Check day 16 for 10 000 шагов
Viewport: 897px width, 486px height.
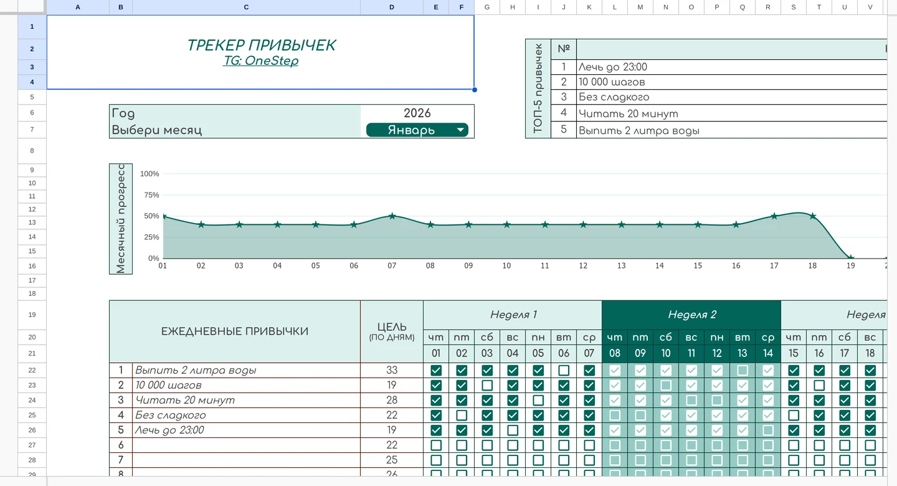[819, 385]
